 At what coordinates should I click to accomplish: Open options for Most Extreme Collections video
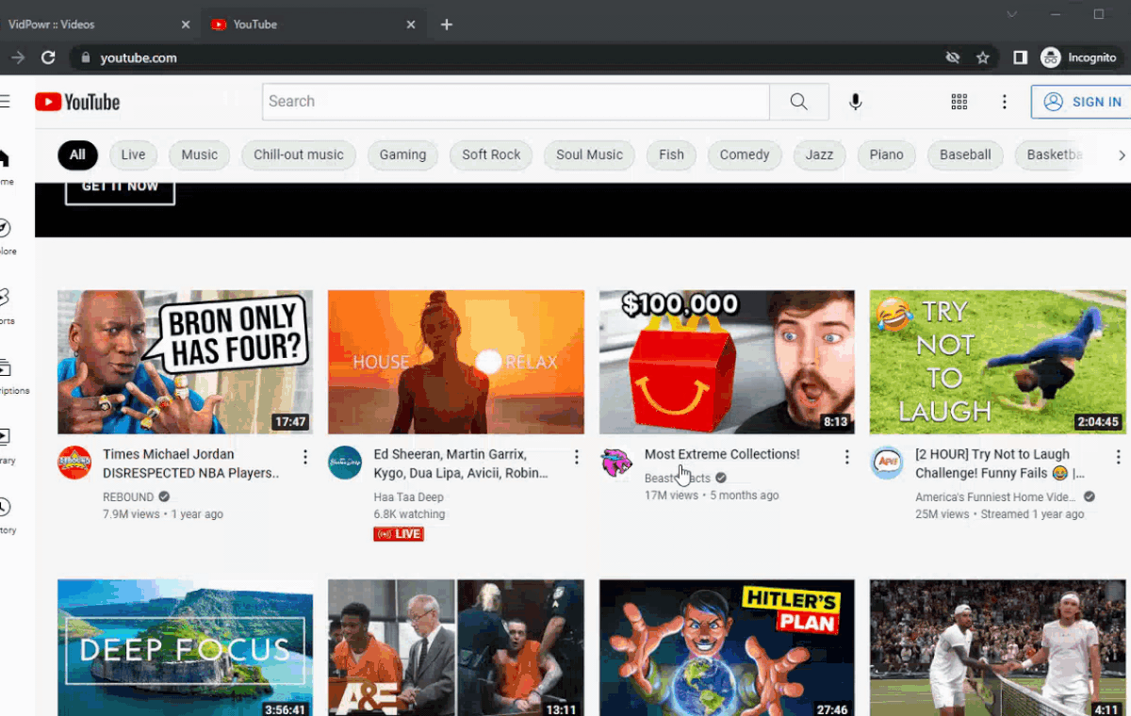click(846, 457)
